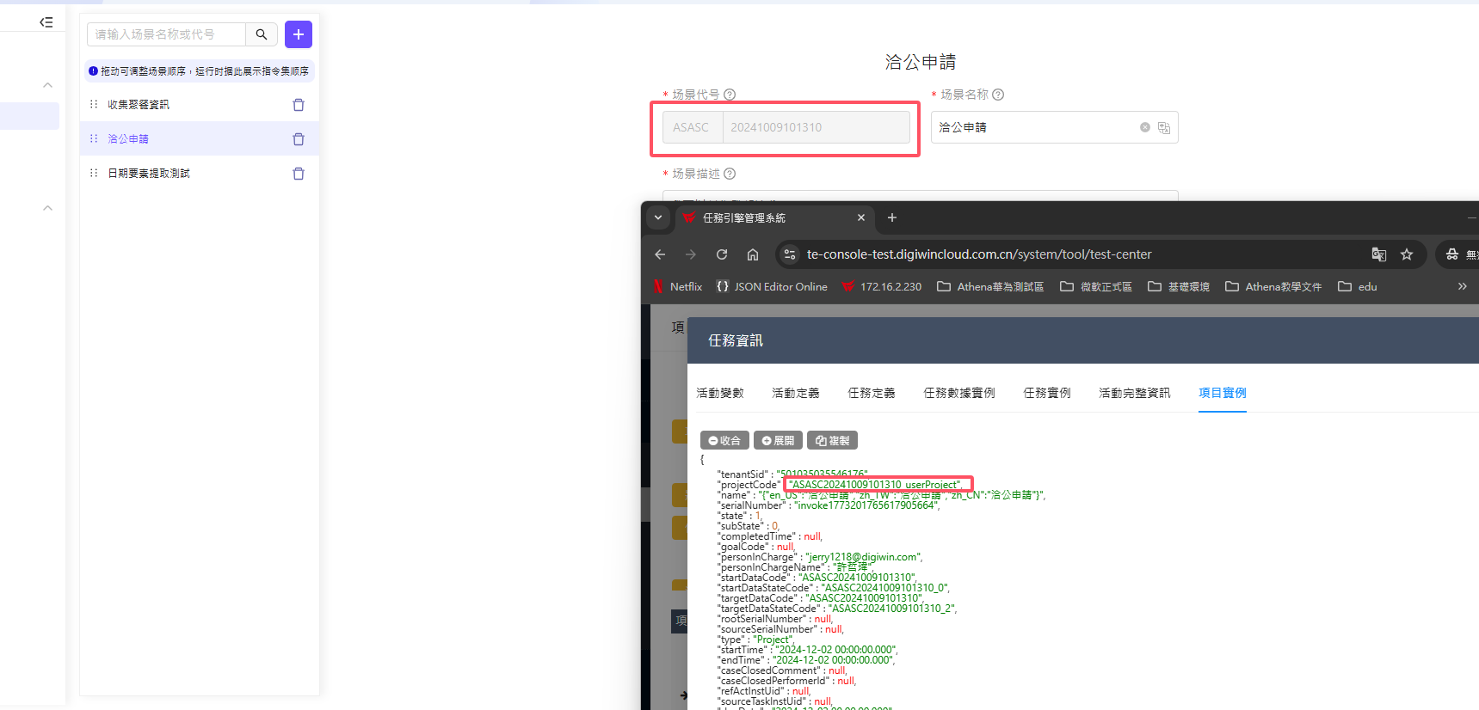Open a new browser tab
Image resolution: width=1479 pixels, height=710 pixels.
click(892, 217)
